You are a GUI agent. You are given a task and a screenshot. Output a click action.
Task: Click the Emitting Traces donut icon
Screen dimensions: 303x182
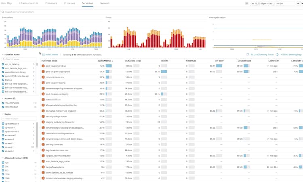coord(248,55)
